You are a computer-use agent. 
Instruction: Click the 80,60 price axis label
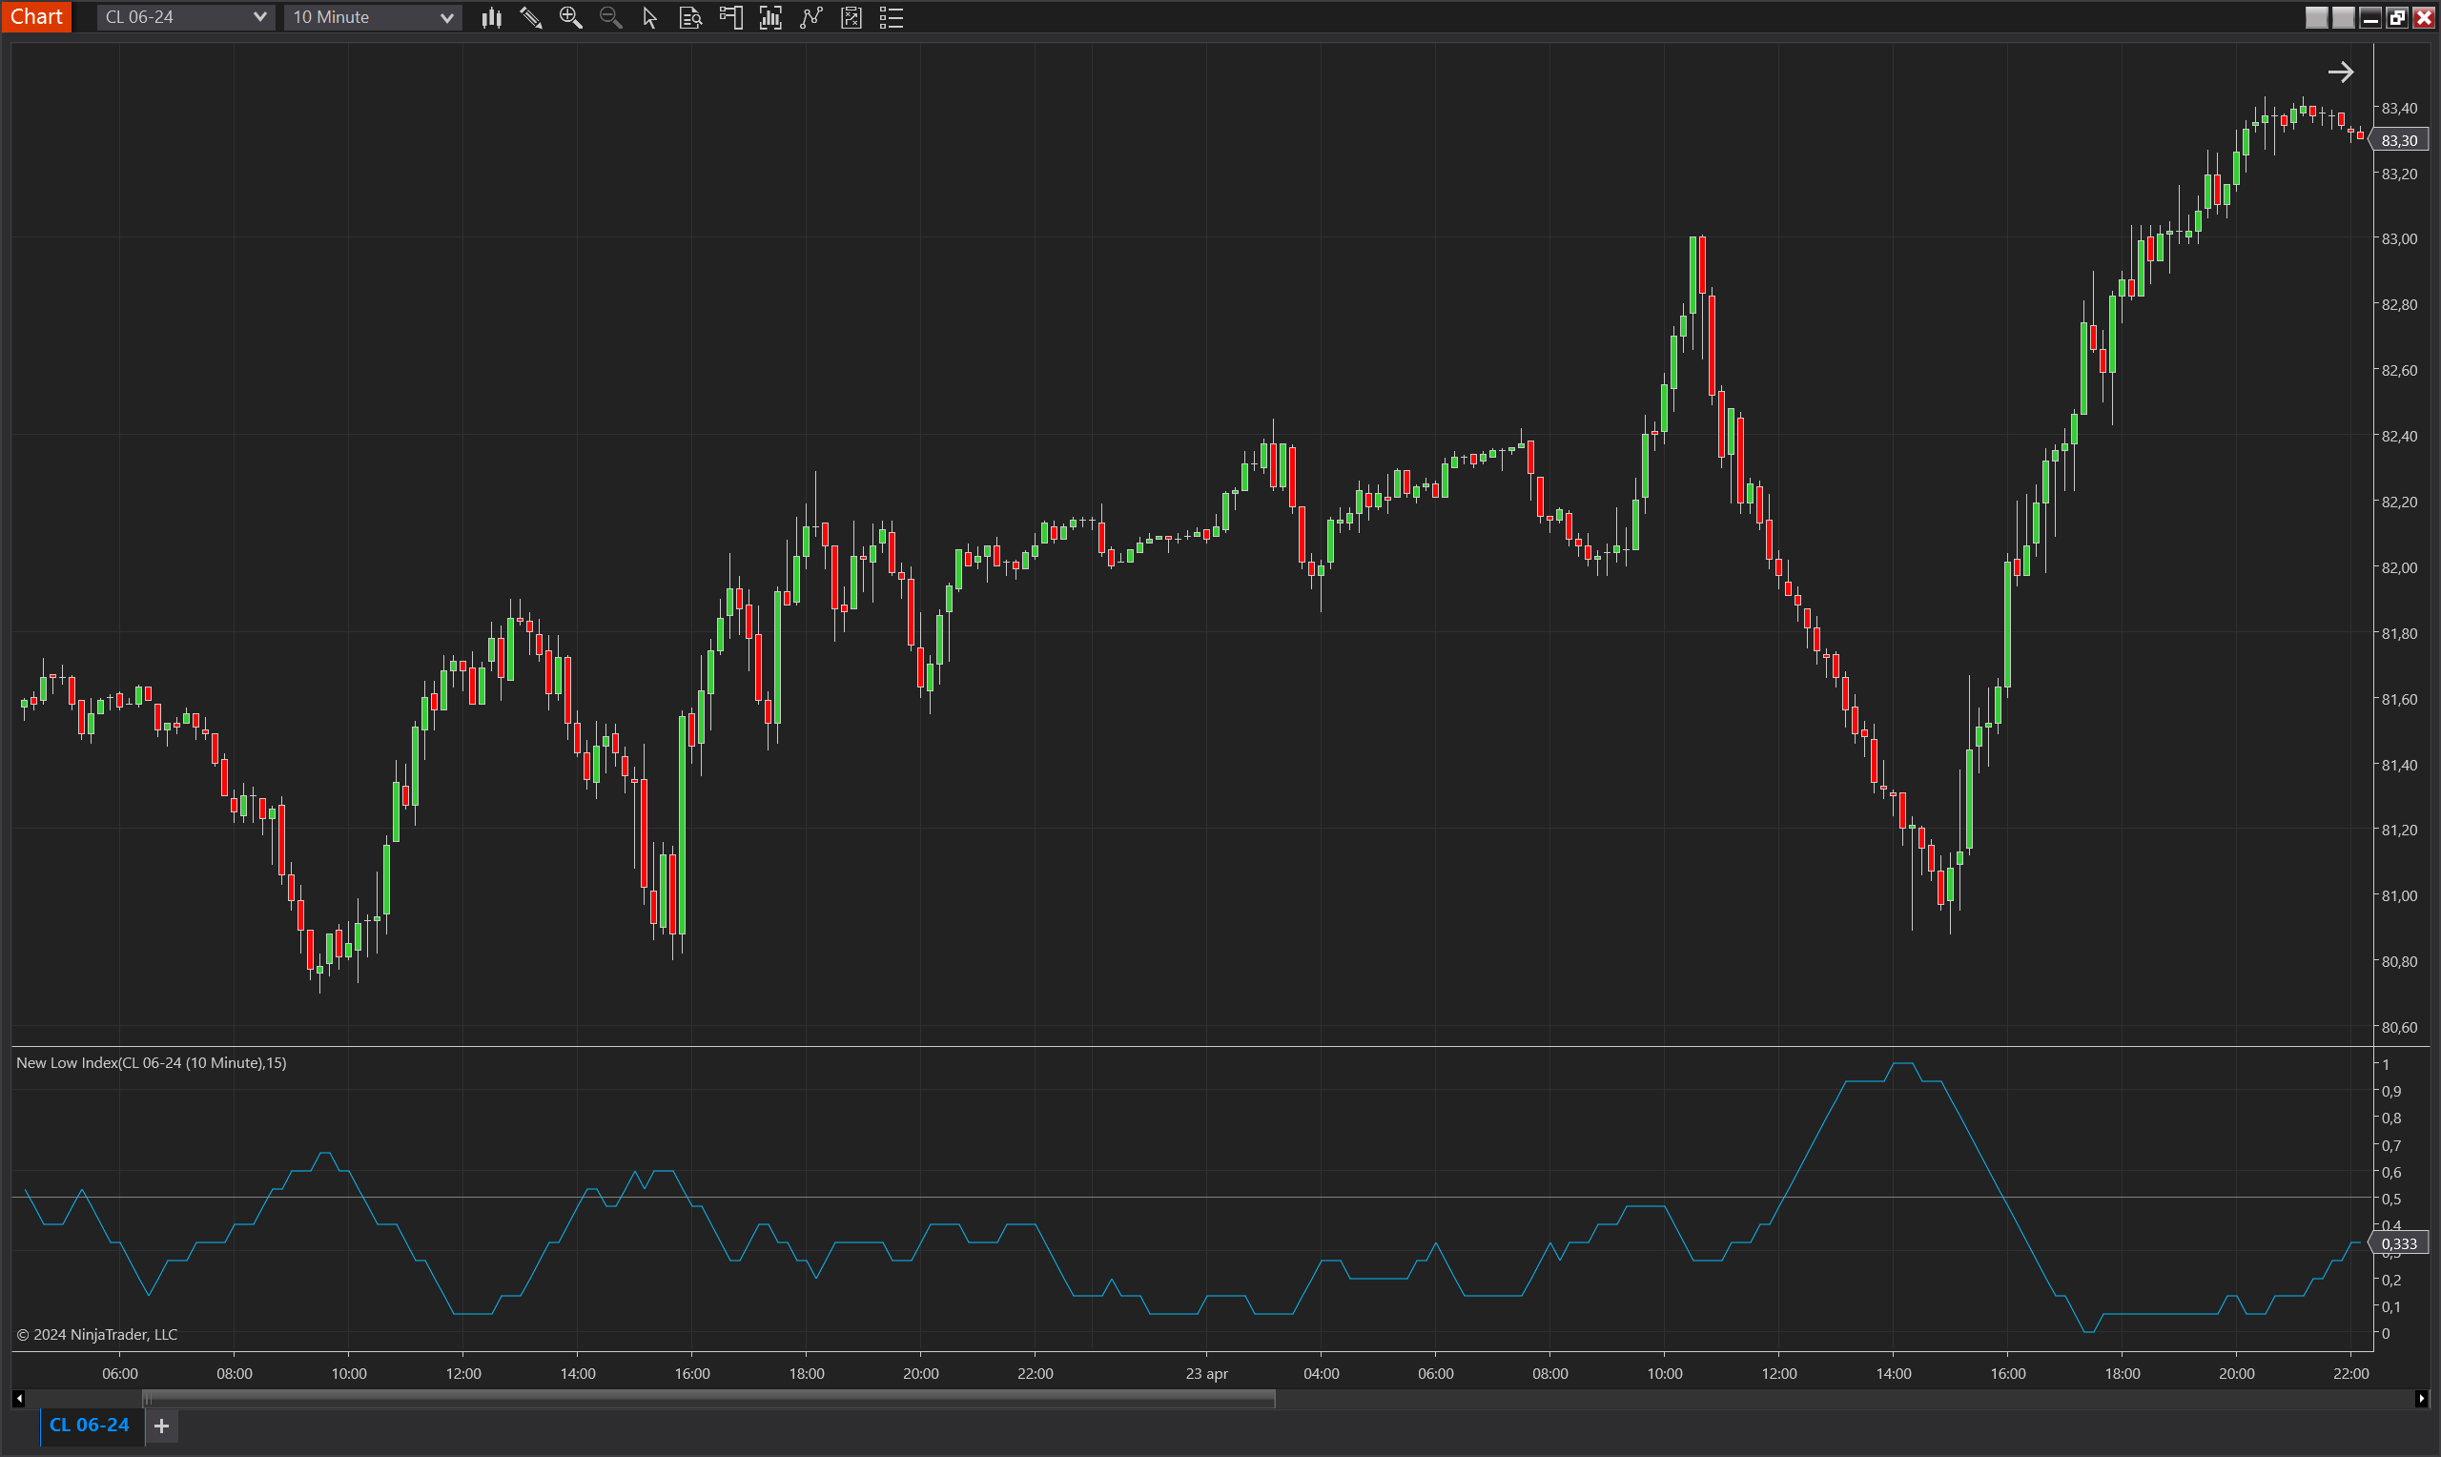coord(2399,1027)
